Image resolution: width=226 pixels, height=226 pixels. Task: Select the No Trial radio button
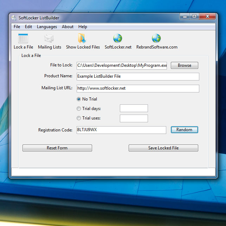(x=79, y=99)
